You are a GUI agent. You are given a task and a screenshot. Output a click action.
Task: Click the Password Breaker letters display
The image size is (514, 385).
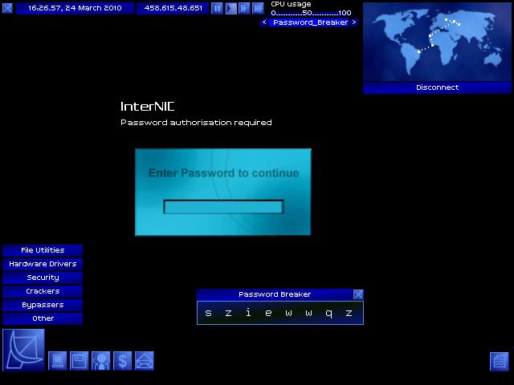tap(280, 314)
